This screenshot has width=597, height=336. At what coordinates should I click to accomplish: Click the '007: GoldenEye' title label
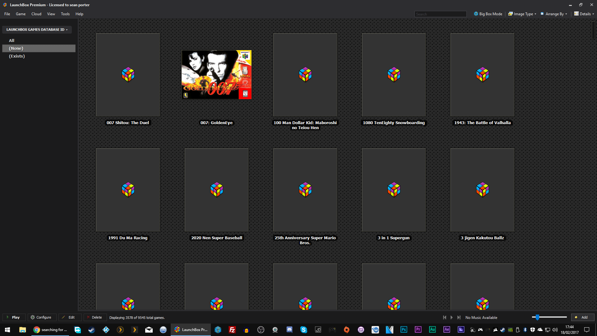(x=216, y=123)
